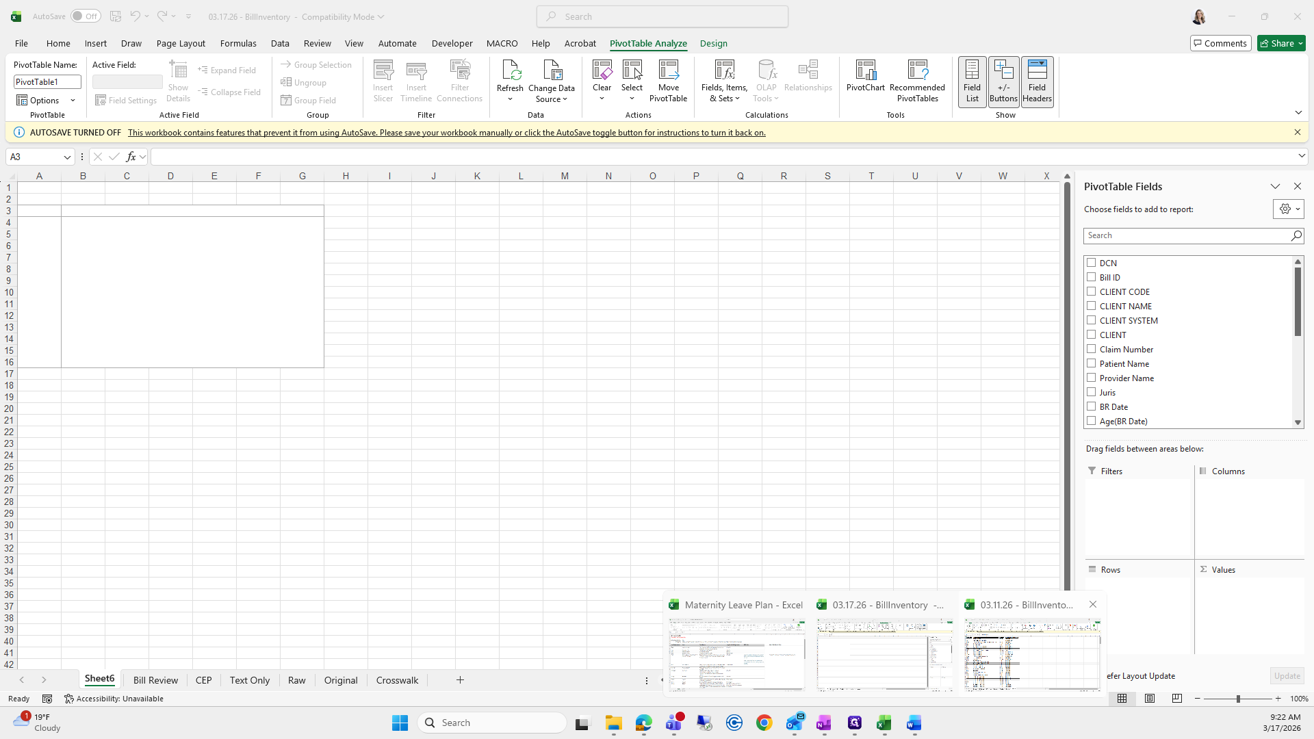Click the AutoSave instructions link

point(446,133)
